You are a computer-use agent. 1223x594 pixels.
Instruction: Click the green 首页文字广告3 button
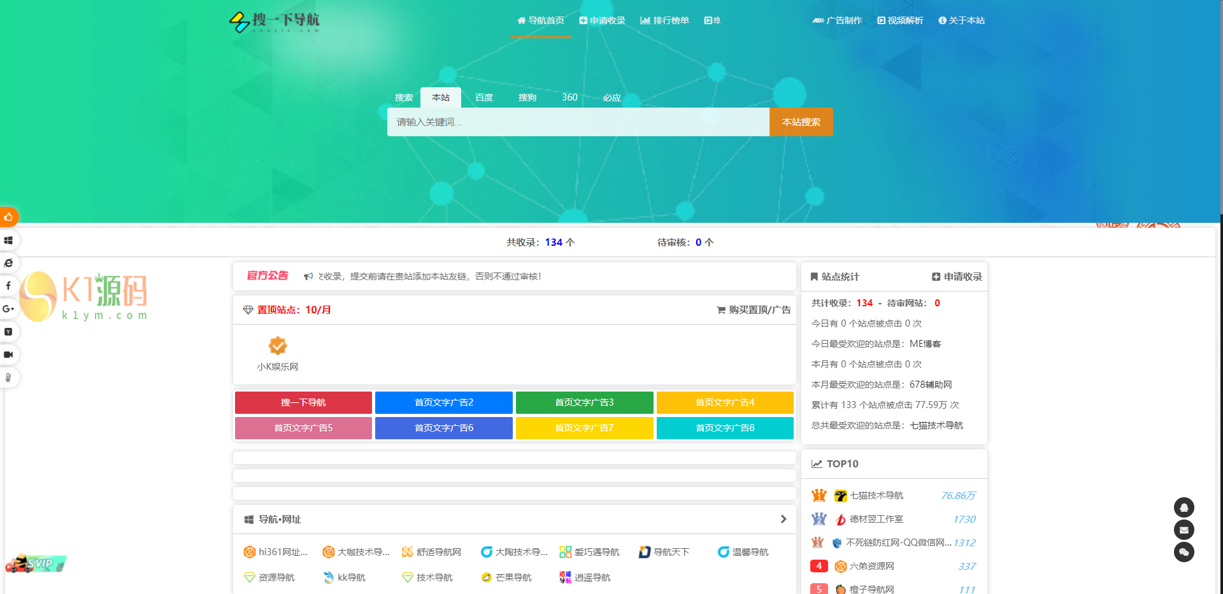click(x=585, y=402)
